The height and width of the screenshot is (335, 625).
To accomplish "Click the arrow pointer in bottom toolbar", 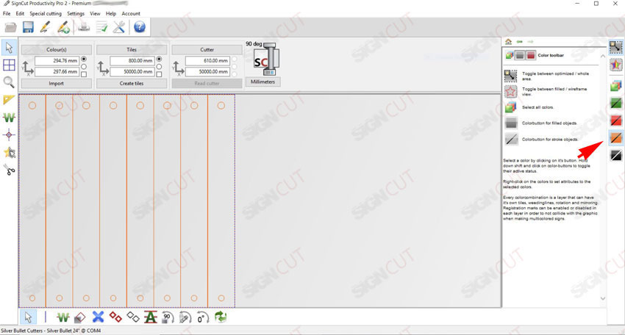I will (28, 317).
